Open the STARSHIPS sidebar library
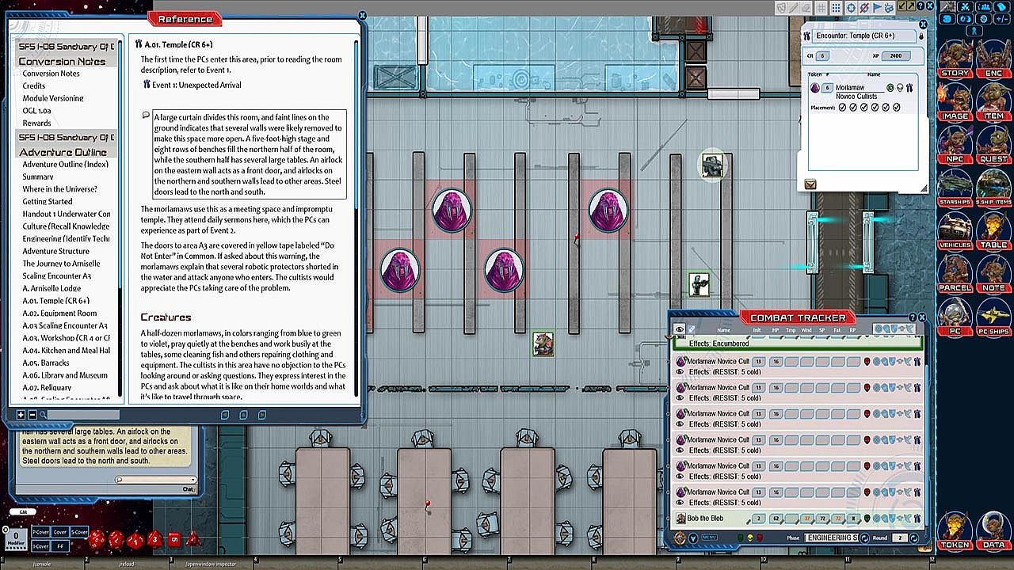Screen dimensions: 1014x570 (x=955, y=186)
